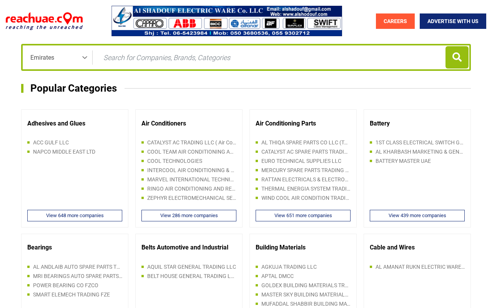Open Belts Automotive and Industrial category
This screenshot has height=308, width=492.
click(185, 248)
